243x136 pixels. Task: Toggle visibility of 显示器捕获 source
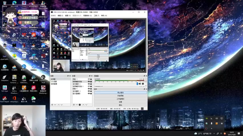coord(89,94)
